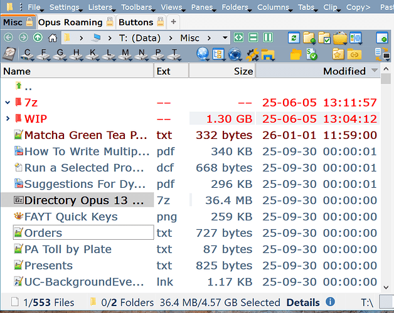Go to drive G
This screenshot has width=394, height=313.
click(x=60, y=54)
